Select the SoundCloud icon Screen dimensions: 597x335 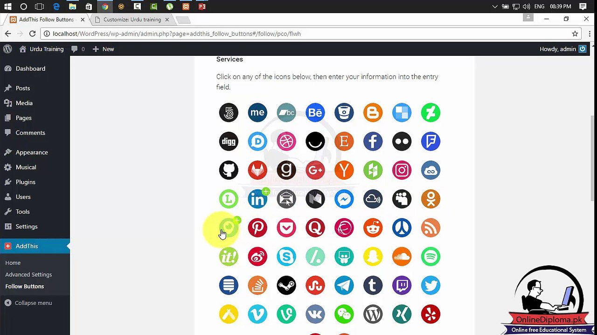(x=402, y=257)
